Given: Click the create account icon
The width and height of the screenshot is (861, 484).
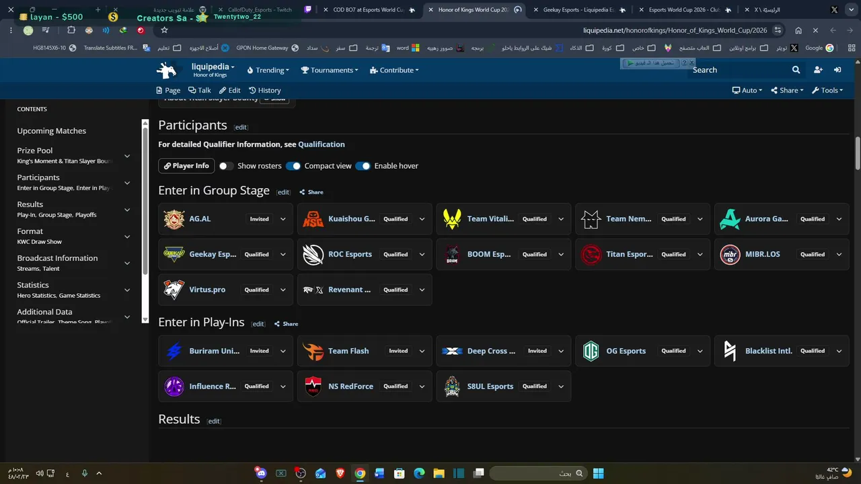Looking at the screenshot, I should 818,70.
